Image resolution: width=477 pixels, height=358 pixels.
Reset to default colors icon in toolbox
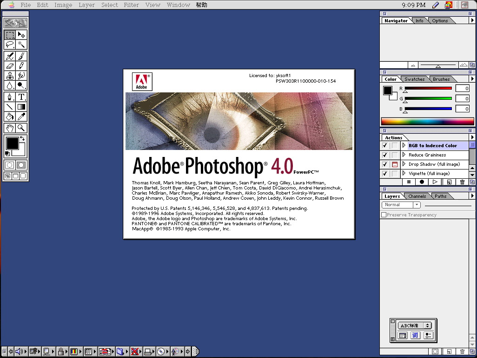(7, 154)
